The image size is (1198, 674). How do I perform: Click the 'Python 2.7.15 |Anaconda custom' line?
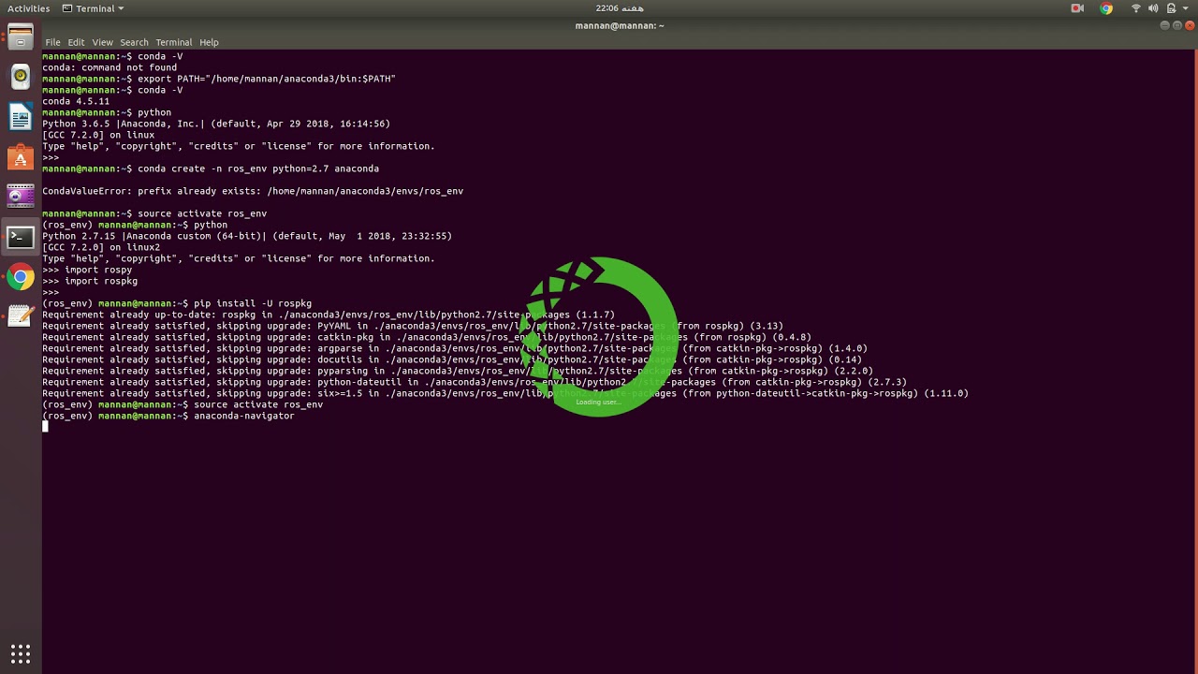point(247,236)
